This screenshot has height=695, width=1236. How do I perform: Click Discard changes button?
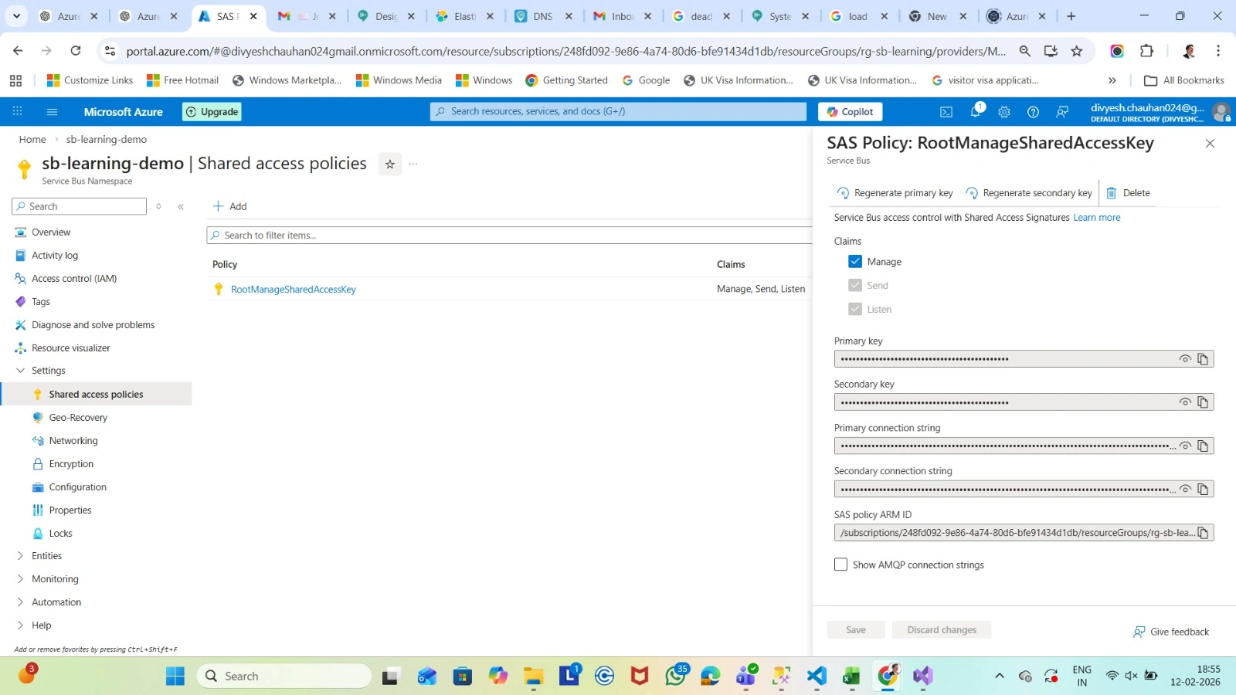(942, 630)
